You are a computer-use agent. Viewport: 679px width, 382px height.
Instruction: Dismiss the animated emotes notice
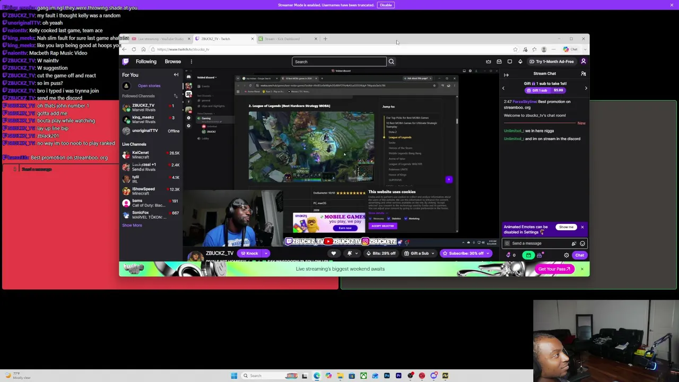point(582,227)
